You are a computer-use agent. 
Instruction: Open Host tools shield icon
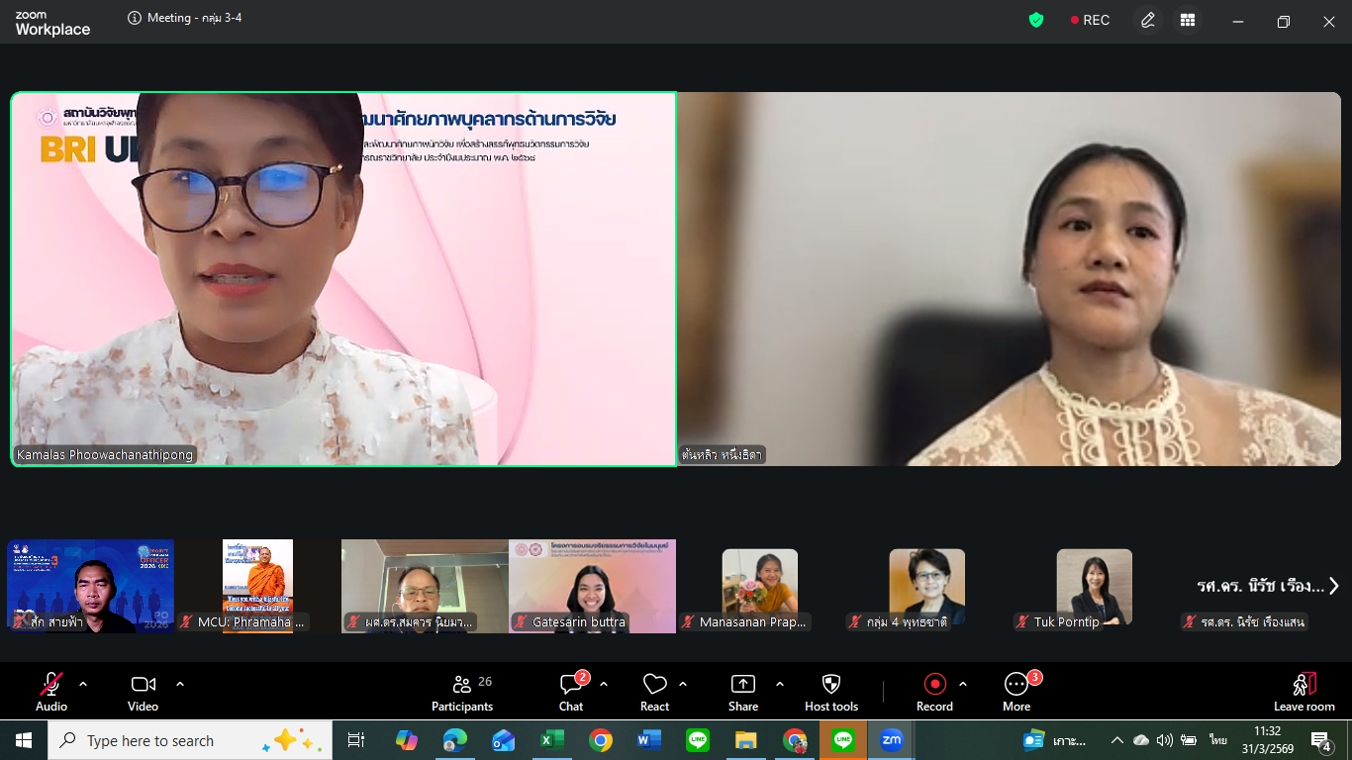831,692
